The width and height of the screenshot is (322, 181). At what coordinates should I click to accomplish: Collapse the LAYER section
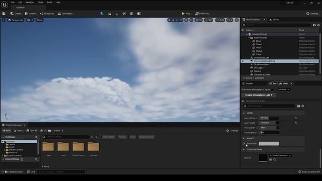(x=244, y=113)
